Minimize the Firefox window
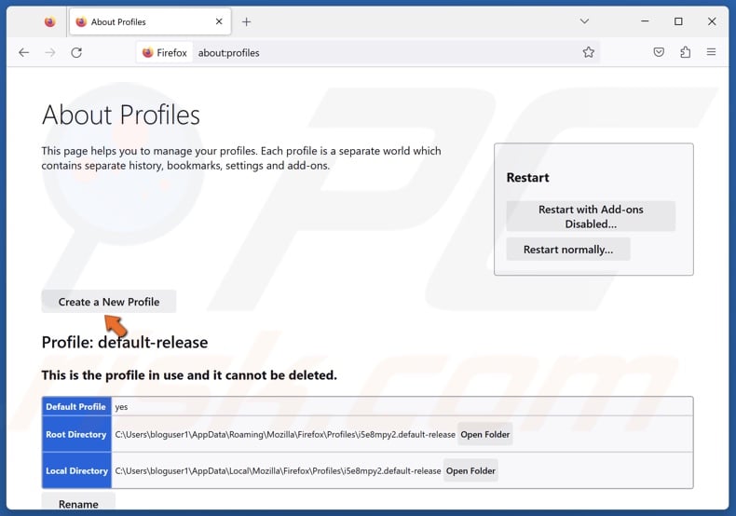 (645, 21)
